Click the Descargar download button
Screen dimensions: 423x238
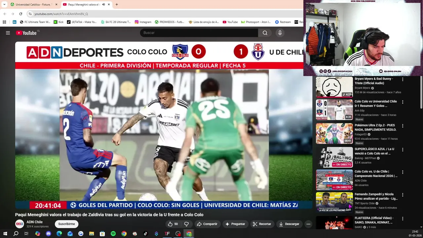[x=289, y=224]
